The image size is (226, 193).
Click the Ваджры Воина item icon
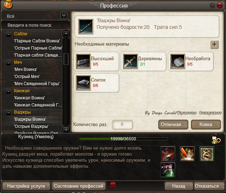click(86, 26)
